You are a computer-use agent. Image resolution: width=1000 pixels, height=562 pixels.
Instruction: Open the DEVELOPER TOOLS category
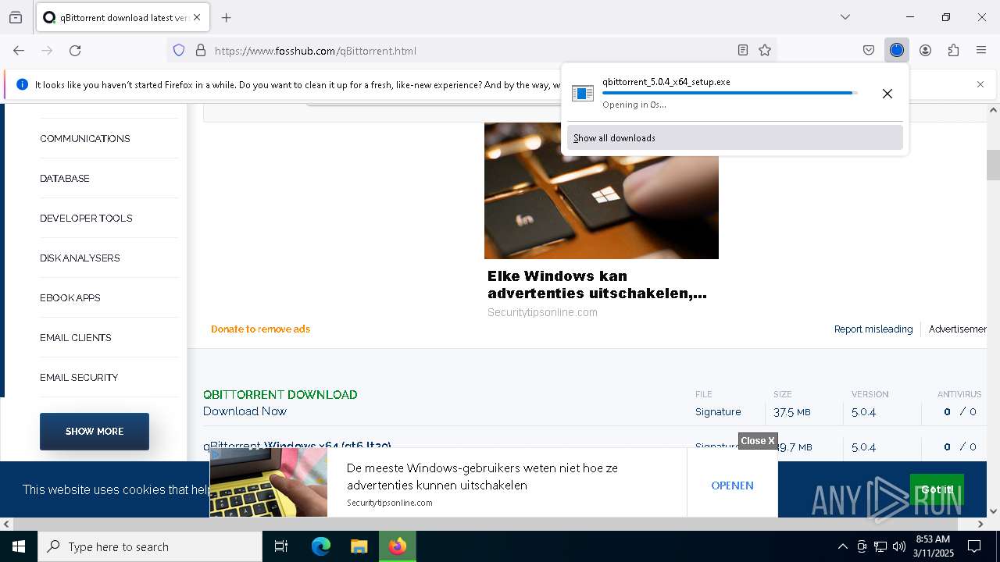(x=86, y=219)
